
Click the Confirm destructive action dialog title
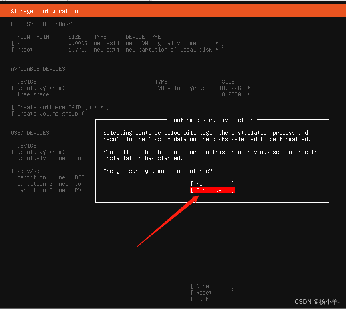click(212, 120)
